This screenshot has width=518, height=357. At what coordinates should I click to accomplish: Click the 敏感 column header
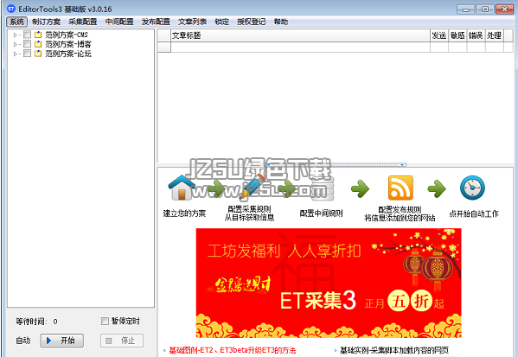click(x=457, y=35)
